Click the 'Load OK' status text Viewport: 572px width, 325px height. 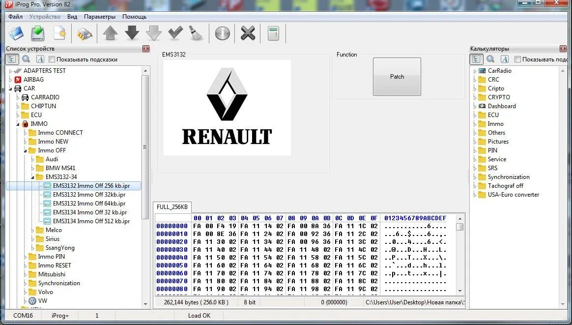point(199,316)
